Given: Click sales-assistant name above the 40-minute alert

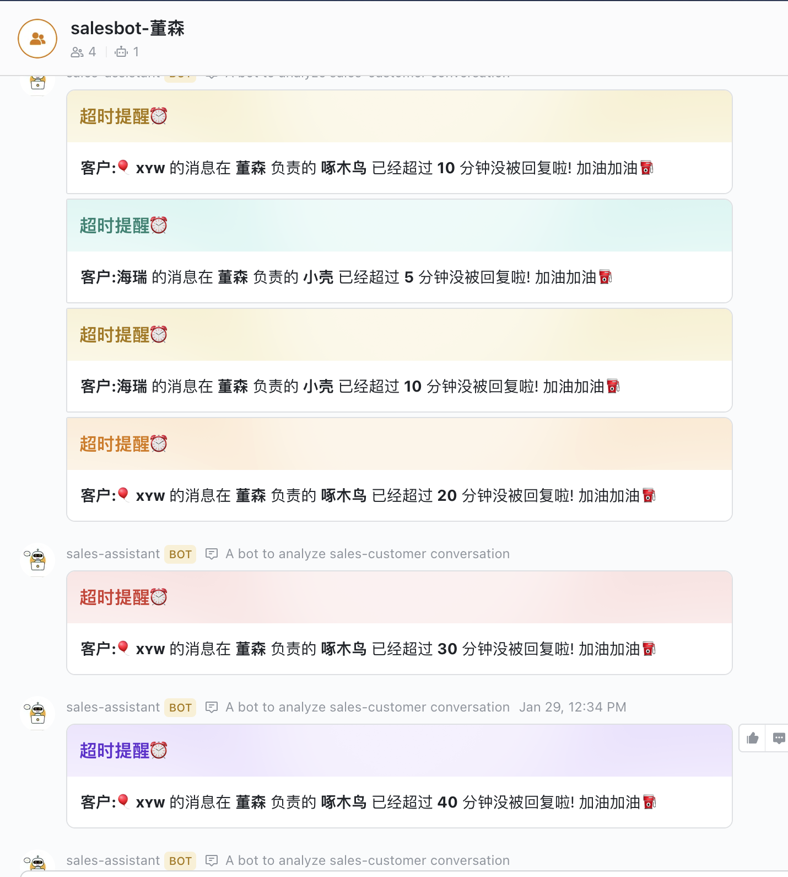Looking at the screenshot, I should coord(113,707).
